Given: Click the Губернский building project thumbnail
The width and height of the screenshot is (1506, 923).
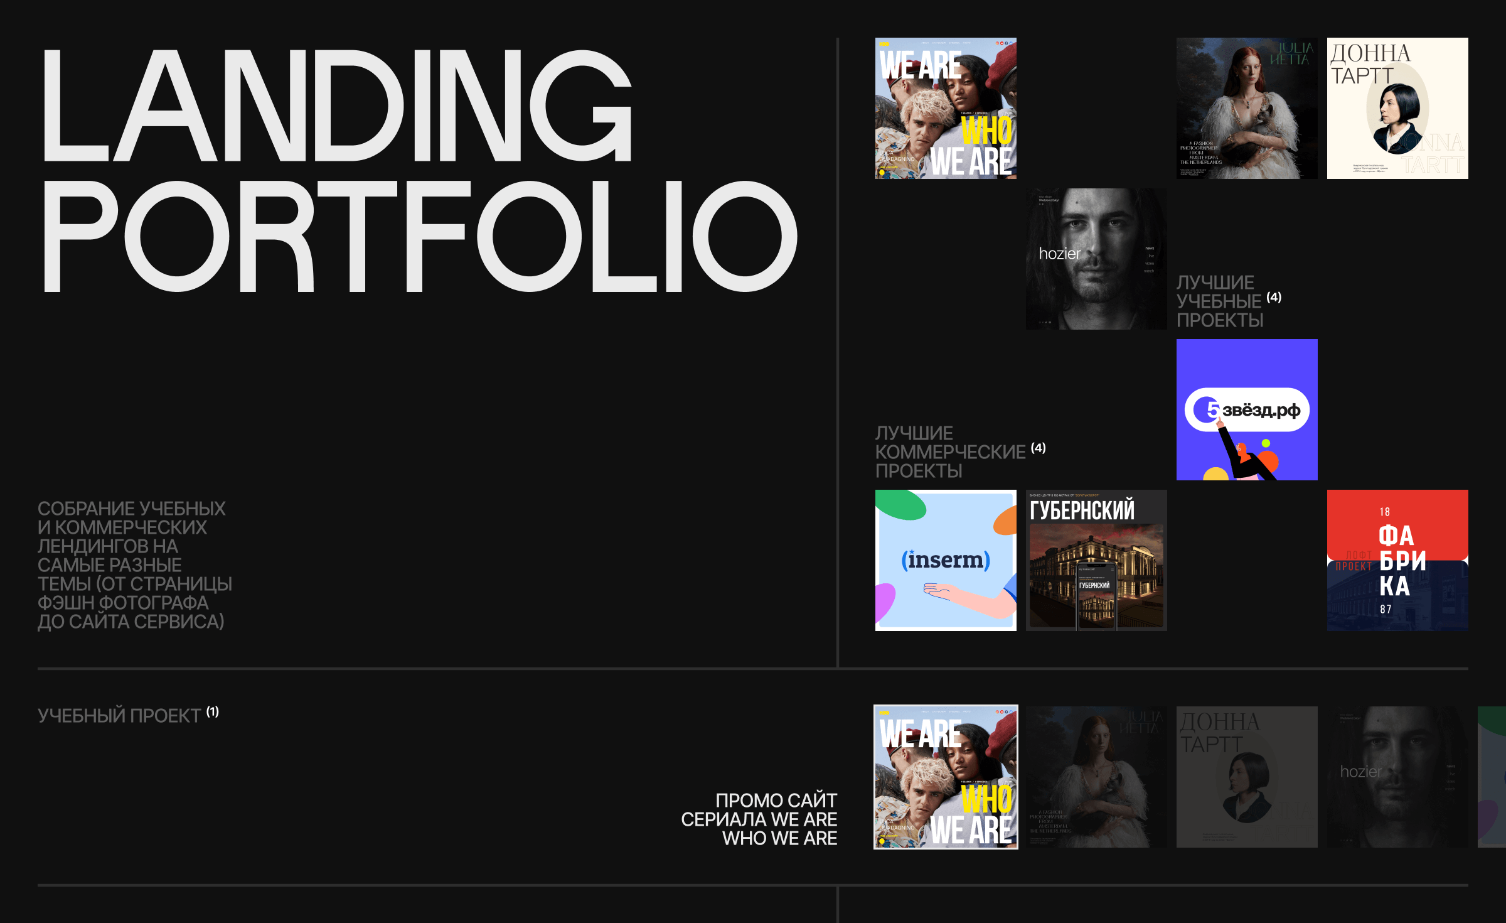Looking at the screenshot, I should [1096, 560].
